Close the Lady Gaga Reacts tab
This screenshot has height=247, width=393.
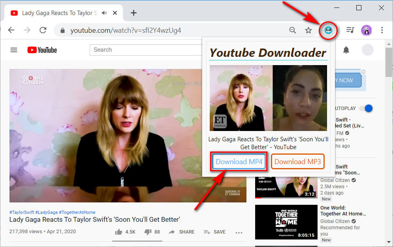[115, 13]
